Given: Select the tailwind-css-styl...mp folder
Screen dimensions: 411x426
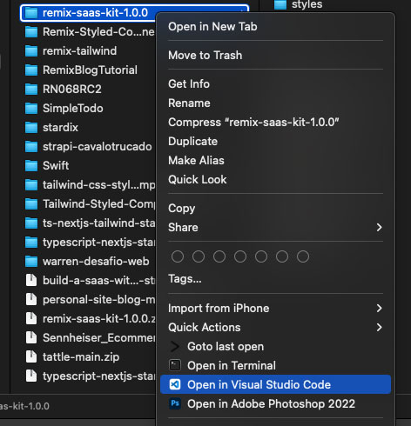Looking at the screenshot, I should [90, 185].
